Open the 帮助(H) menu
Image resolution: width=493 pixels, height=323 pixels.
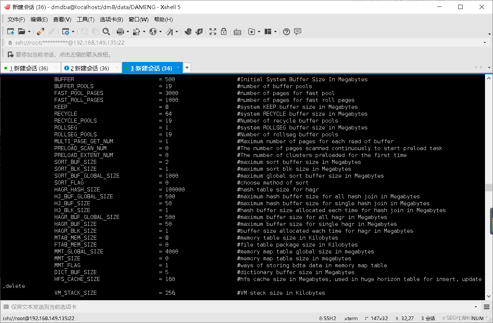click(163, 20)
